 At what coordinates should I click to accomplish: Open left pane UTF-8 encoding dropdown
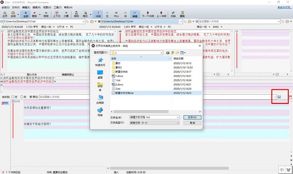point(67,27)
